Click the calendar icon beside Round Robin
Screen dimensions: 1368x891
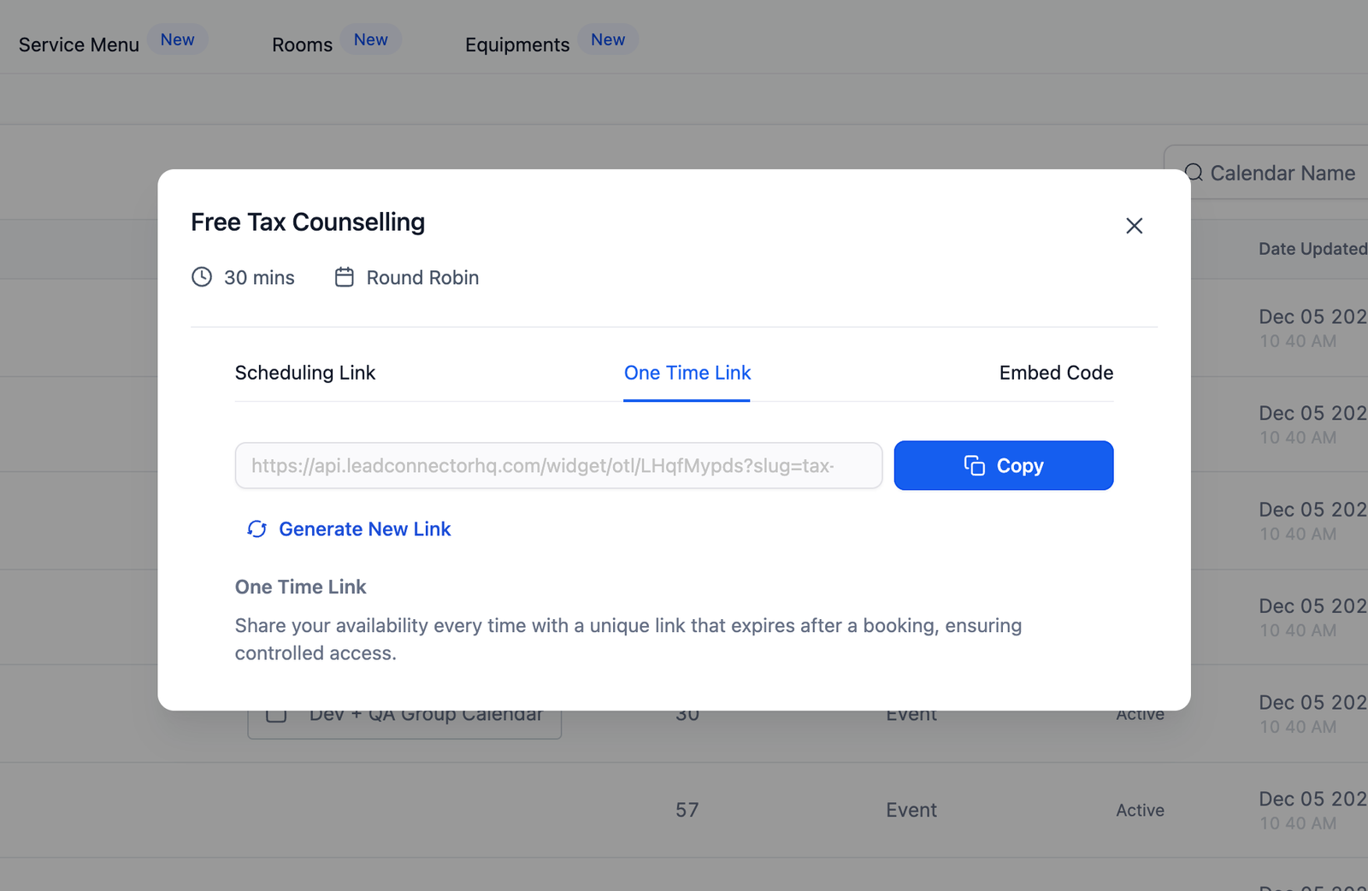click(344, 277)
